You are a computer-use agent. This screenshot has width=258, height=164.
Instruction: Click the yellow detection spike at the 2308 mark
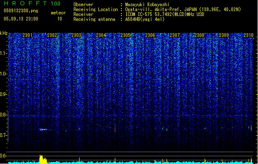tap(205, 161)
